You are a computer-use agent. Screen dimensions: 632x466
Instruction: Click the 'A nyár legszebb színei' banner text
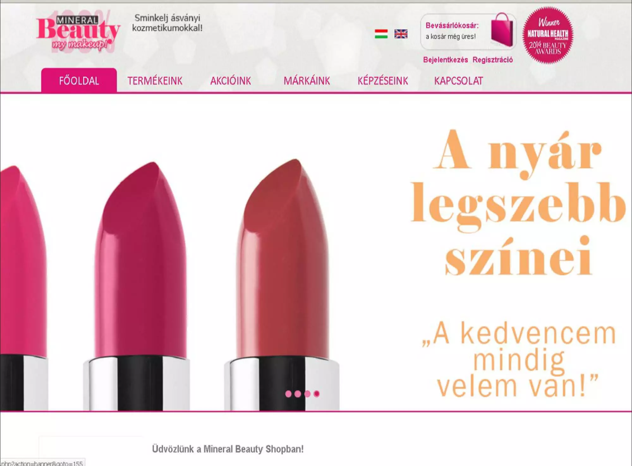[518, 202]
